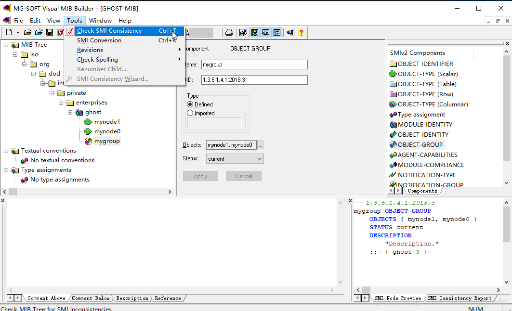Screen dimensions: 512x311
Task: Switch to SMI Consistency Report tab
Action: click(459, 298)
